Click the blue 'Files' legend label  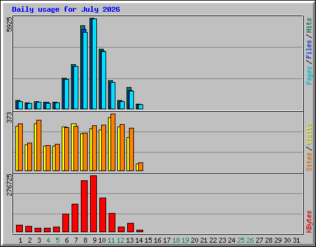tap(309, 49)
